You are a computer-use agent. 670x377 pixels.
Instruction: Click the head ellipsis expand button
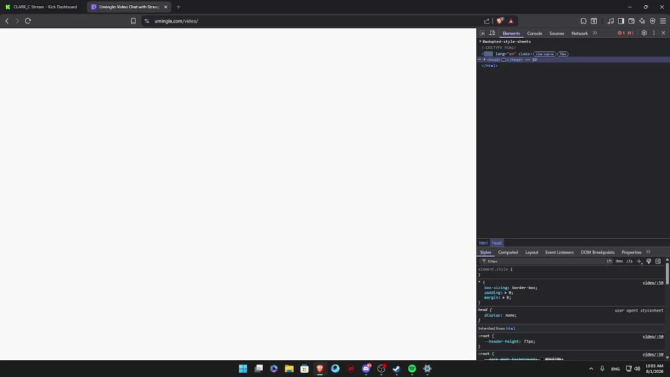pyautogui.click(x=504, y=60)
